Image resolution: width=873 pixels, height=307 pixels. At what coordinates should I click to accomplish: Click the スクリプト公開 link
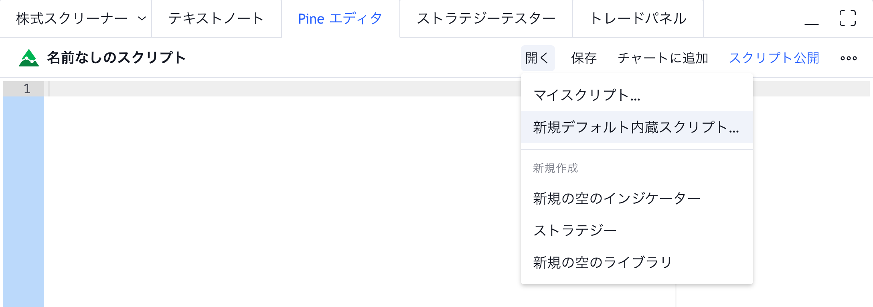coord(774,58)
